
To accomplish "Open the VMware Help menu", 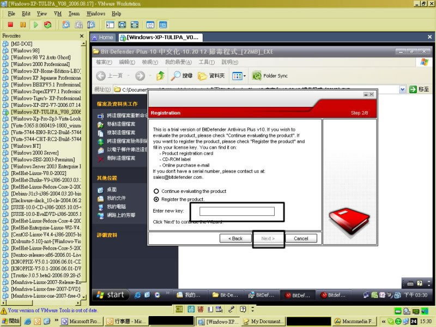I will coord(117,14).
